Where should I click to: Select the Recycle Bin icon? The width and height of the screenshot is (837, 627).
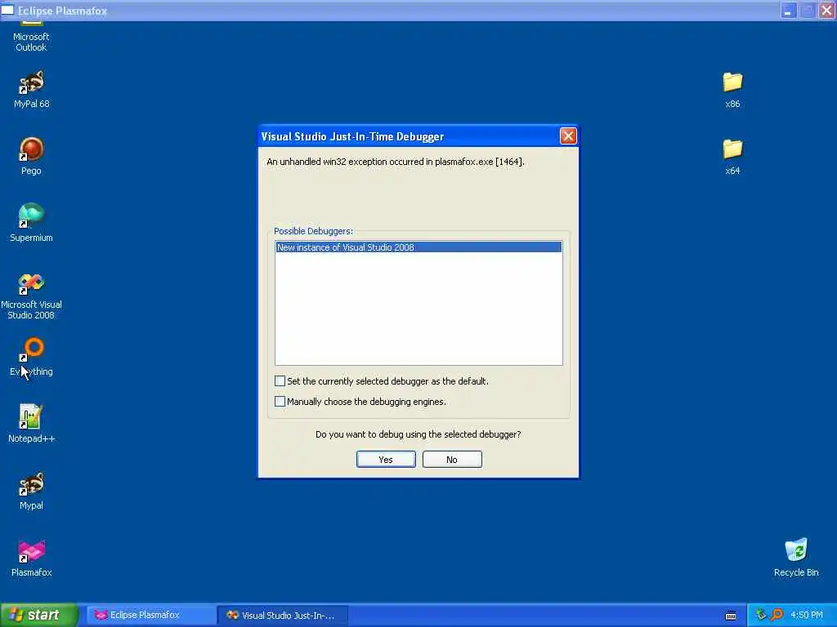click(796, 558)
